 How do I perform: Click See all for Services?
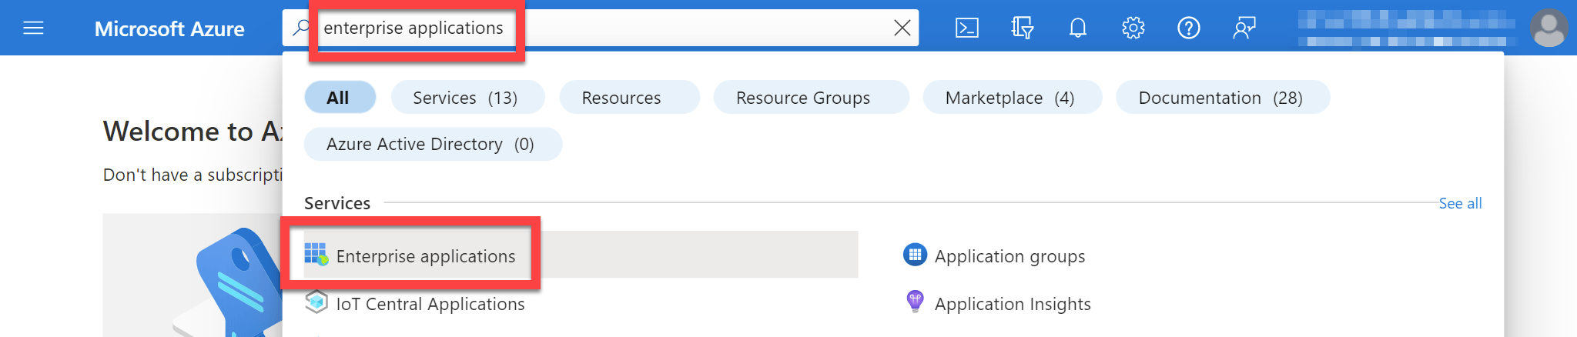tap(1460, 203)
